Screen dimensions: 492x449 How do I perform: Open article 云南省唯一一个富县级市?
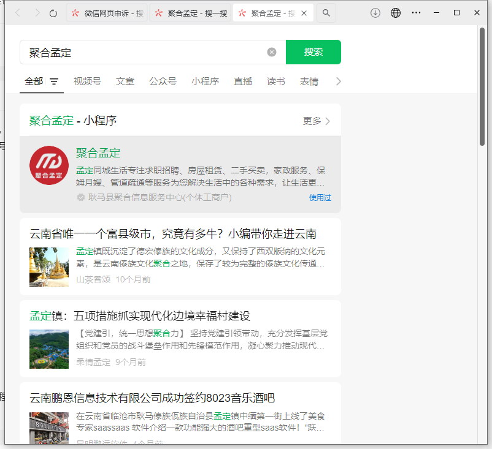pos(173,234)
